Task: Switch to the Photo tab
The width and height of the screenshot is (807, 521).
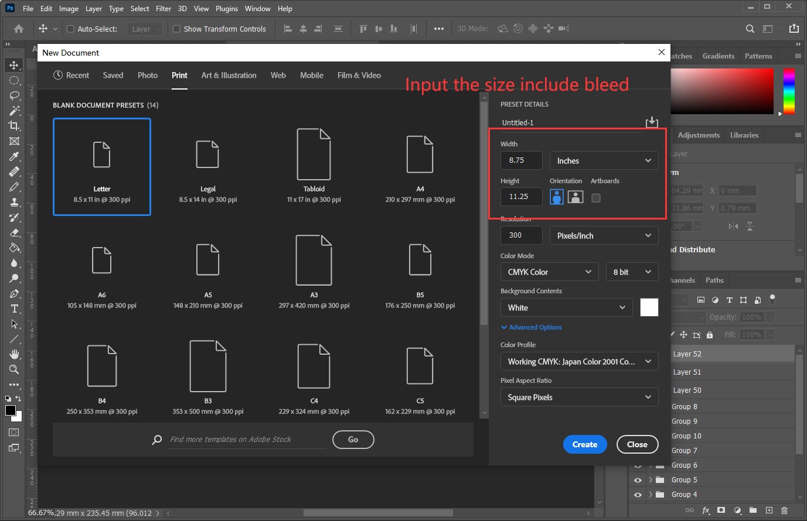Action: click(148, 76)
